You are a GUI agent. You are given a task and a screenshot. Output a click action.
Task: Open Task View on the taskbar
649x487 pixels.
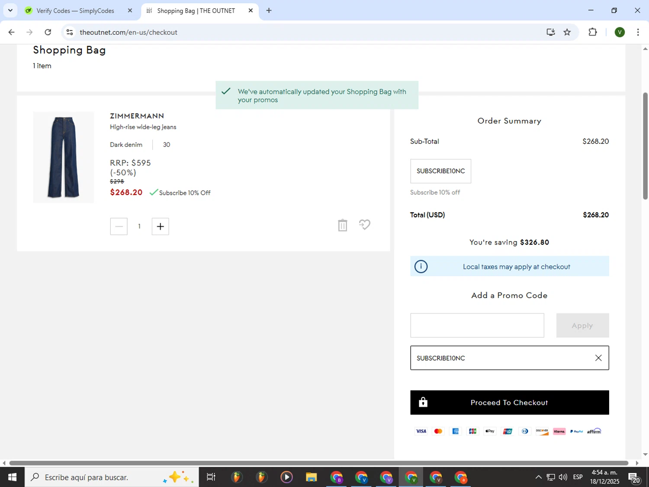coord(211,477)
